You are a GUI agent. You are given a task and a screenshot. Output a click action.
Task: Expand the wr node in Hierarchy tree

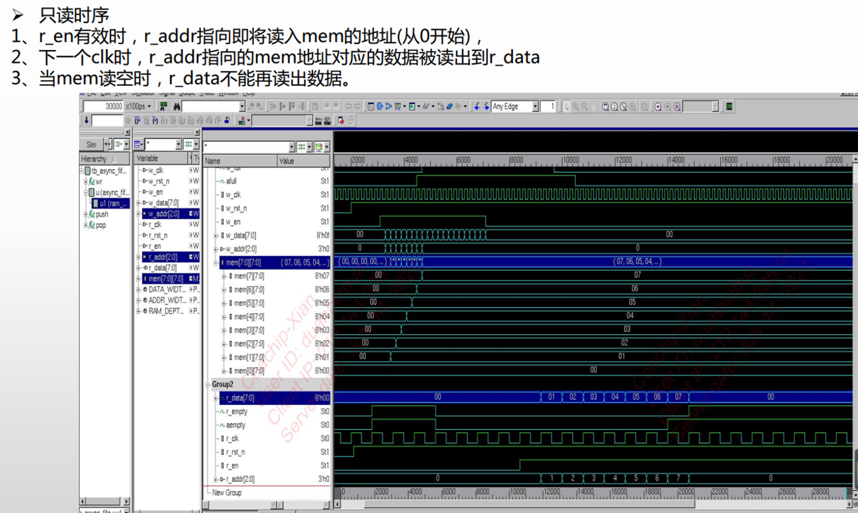86,182
